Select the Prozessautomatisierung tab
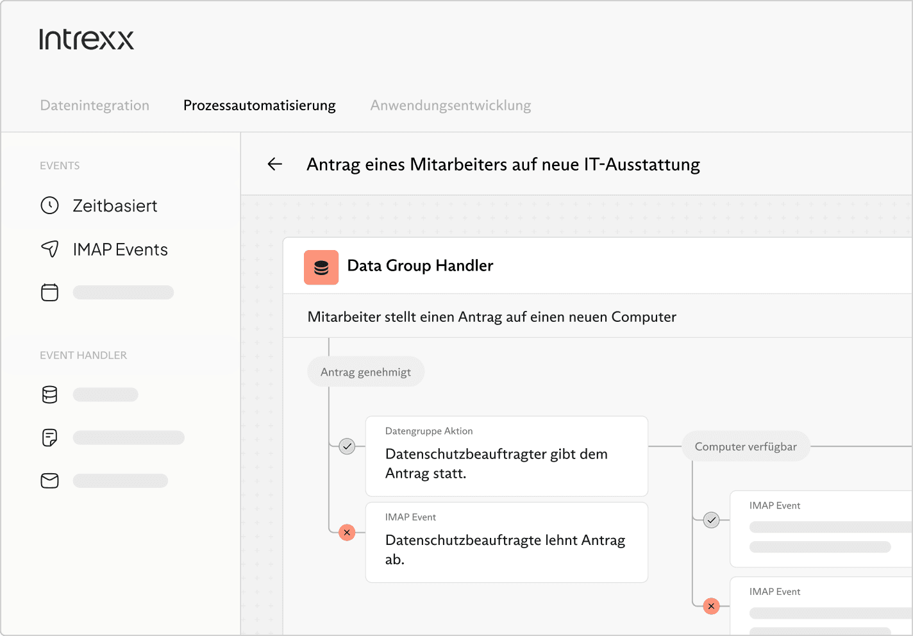This screenshot has height=636, width=913. tap(260, 105)
